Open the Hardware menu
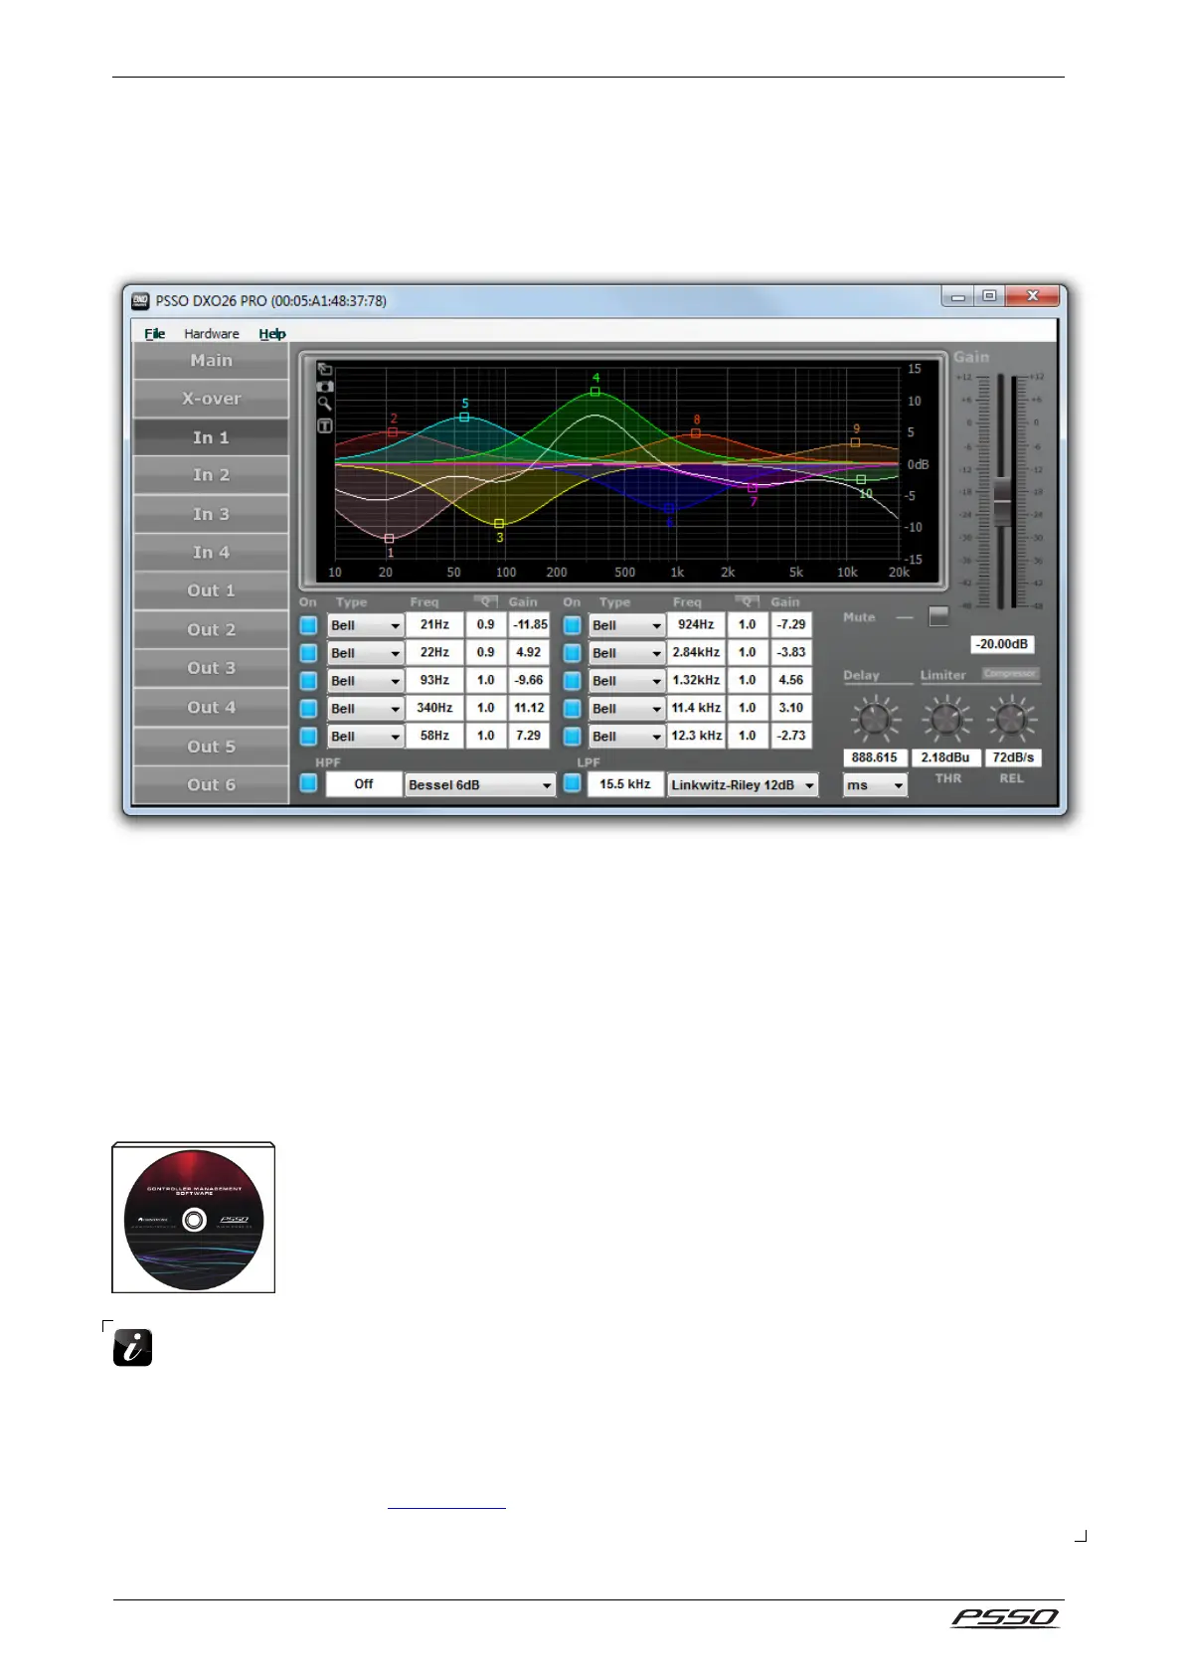The height and width of the screenshot is (1674, 1183). 211,334
